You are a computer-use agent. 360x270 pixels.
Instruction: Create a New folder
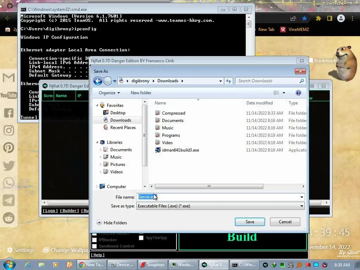click(x=141, y=93)
